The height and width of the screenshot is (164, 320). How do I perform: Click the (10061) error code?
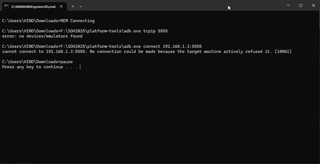pos(283,52)
